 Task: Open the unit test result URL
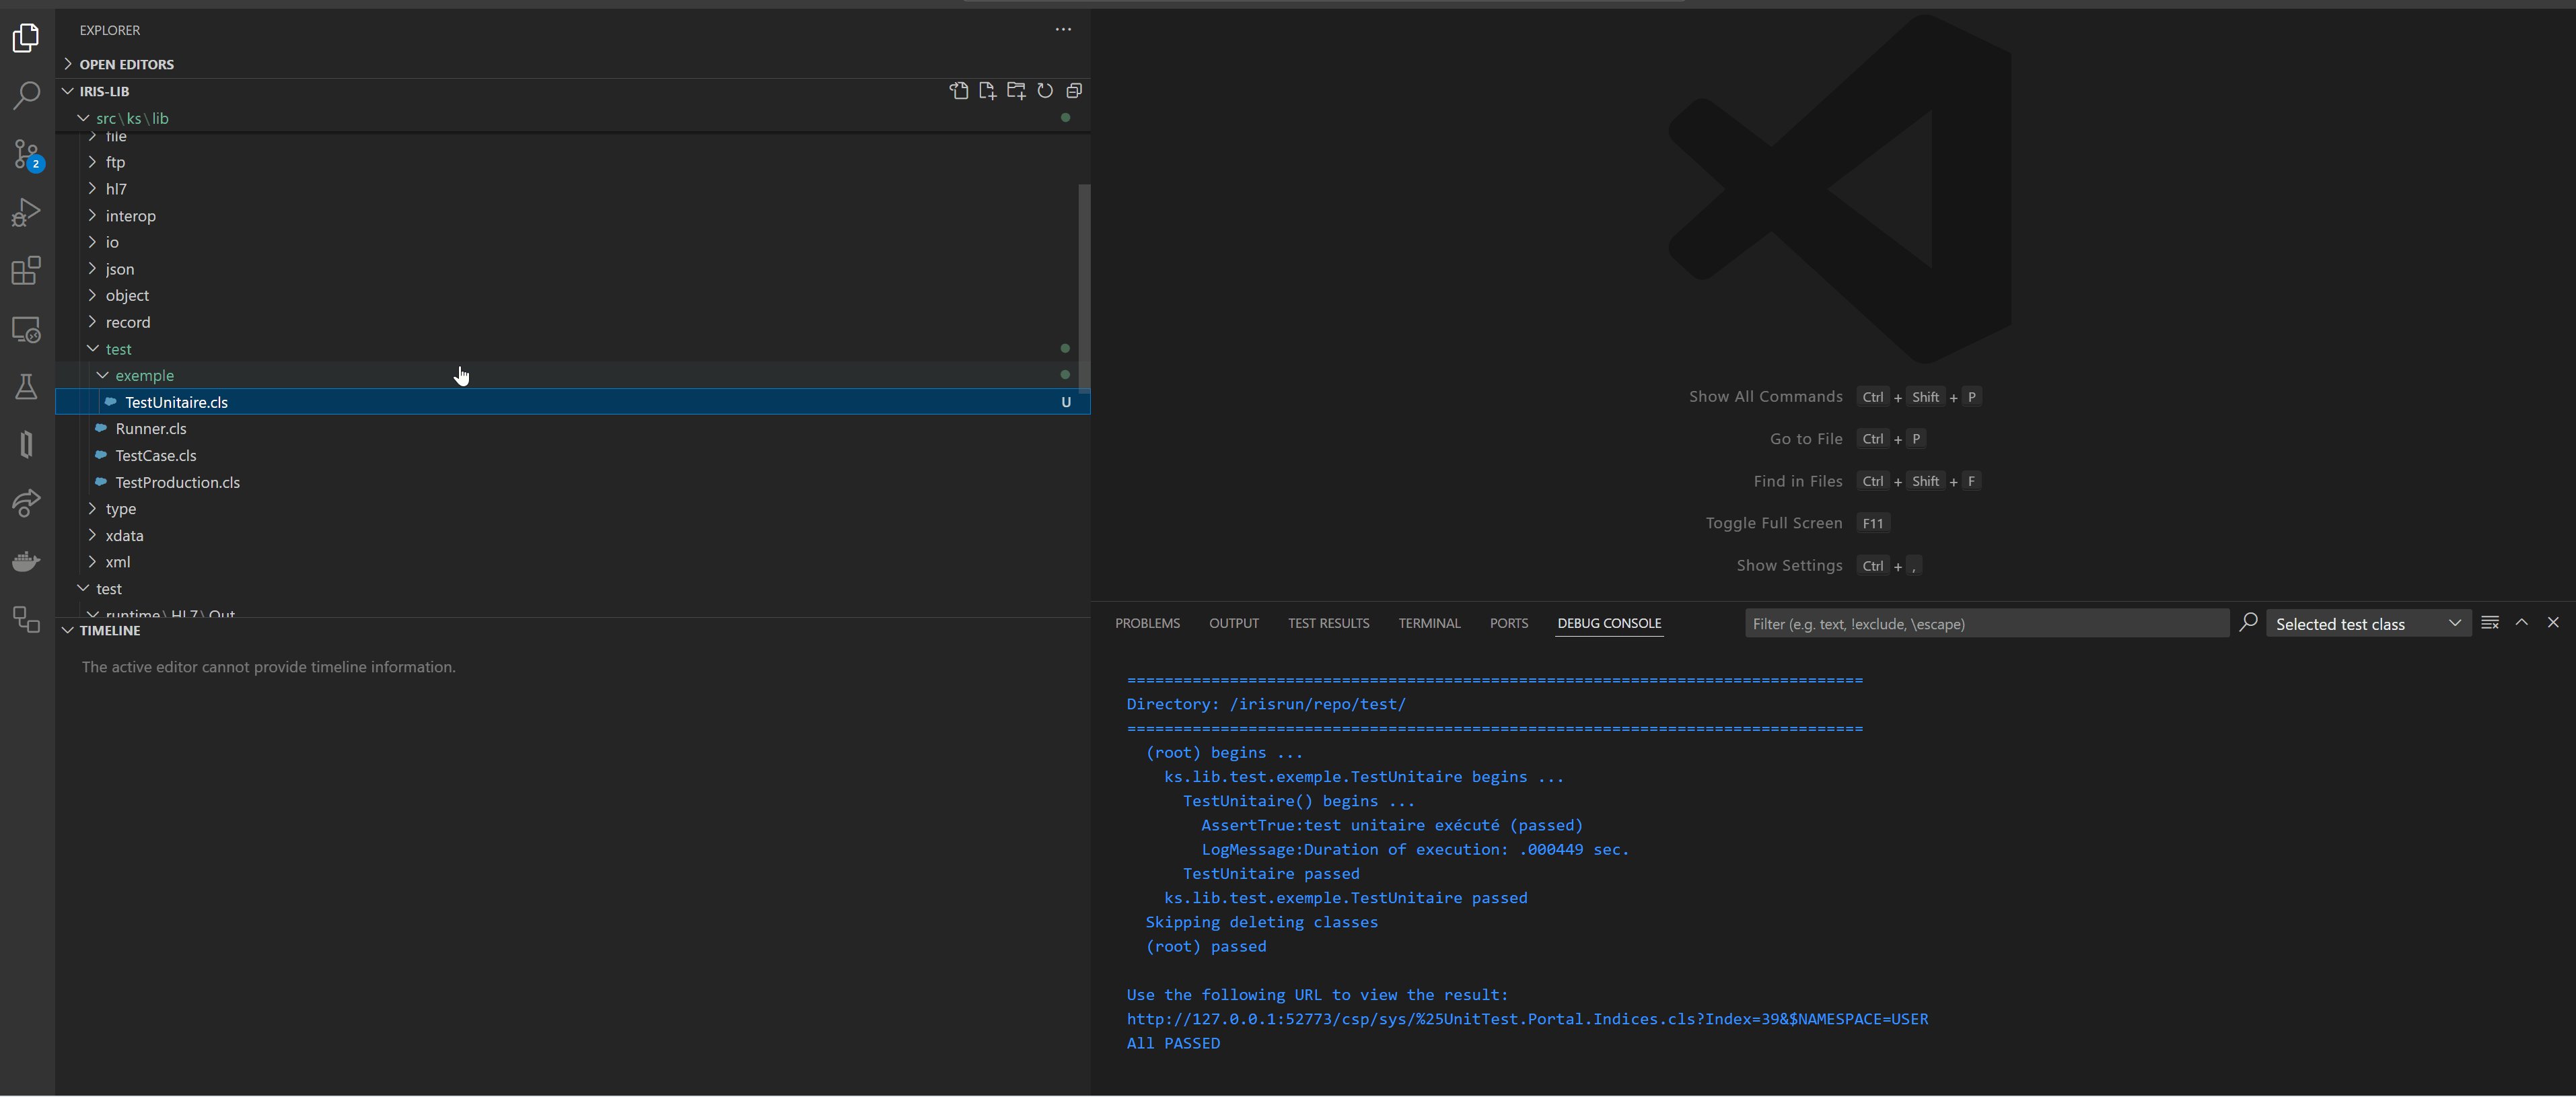pos(1527,1019)
